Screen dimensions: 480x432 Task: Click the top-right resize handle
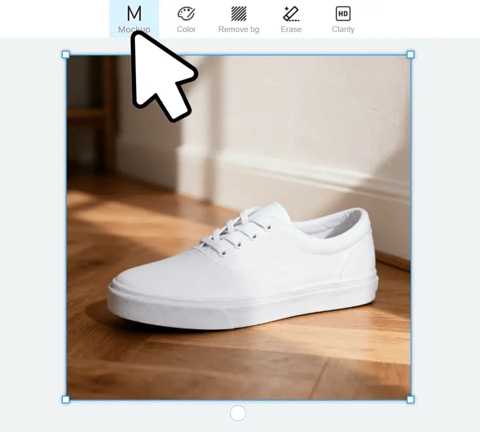(x=410, y=54)
